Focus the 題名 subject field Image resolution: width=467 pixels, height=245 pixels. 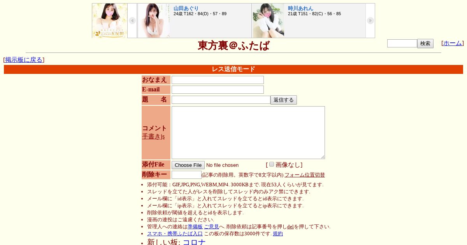221,100
